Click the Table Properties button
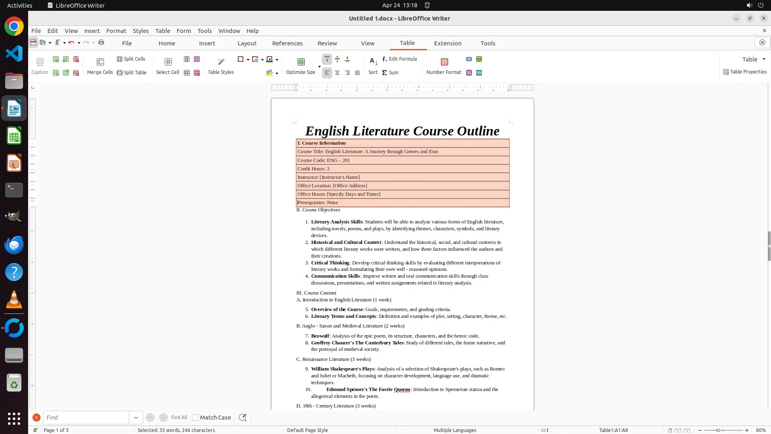 pos(745,72)
